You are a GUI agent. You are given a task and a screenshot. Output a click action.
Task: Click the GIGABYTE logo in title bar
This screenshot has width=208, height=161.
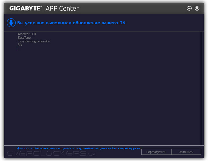[x=25, y=8]
